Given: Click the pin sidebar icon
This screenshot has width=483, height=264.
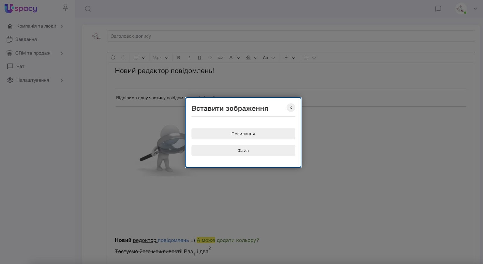Looking at the screenshot, I should [x=65, y=8].
